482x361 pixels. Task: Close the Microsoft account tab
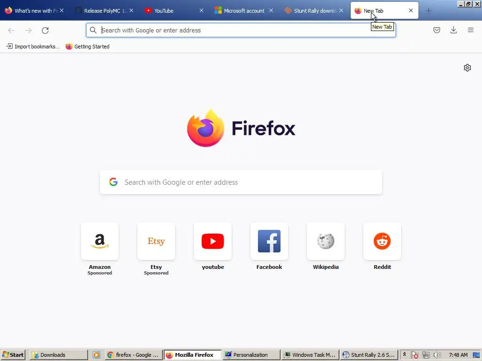(271, 10)
